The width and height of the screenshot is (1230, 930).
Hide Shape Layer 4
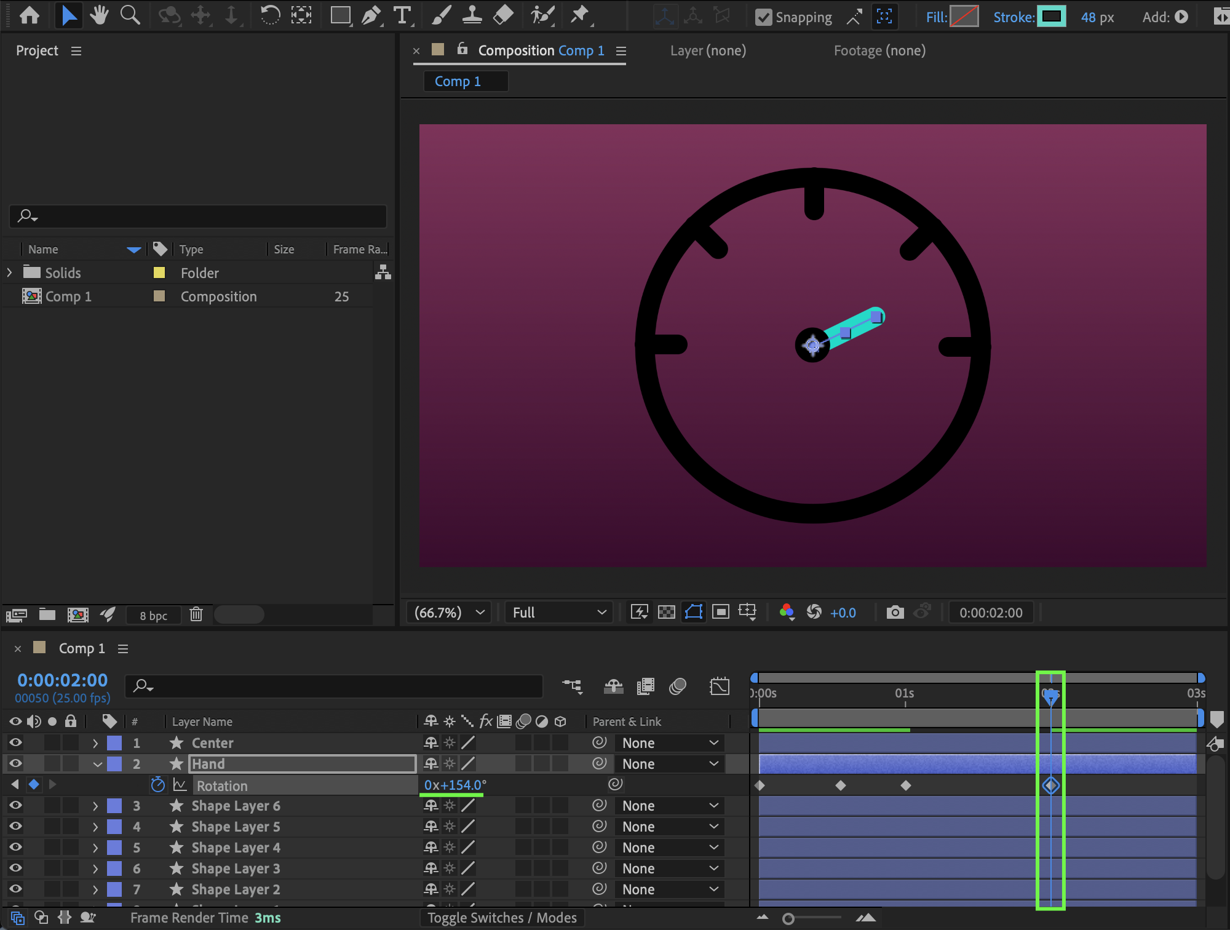[15, 847]
